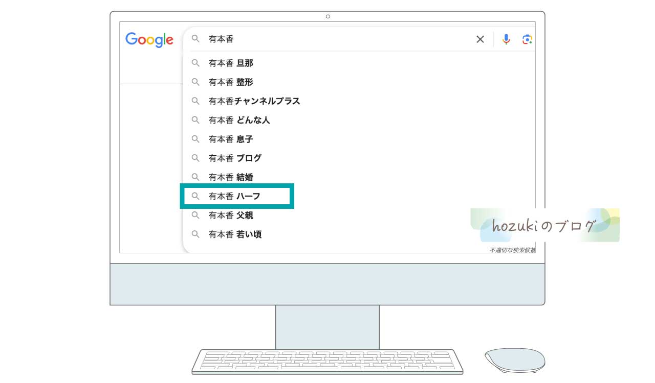655x383 pixels.
Task: Pick suggestion 有本香 結婚
Action: (x=231, y=177)
